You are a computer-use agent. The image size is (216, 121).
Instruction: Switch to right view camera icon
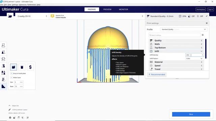pos(27,118)
